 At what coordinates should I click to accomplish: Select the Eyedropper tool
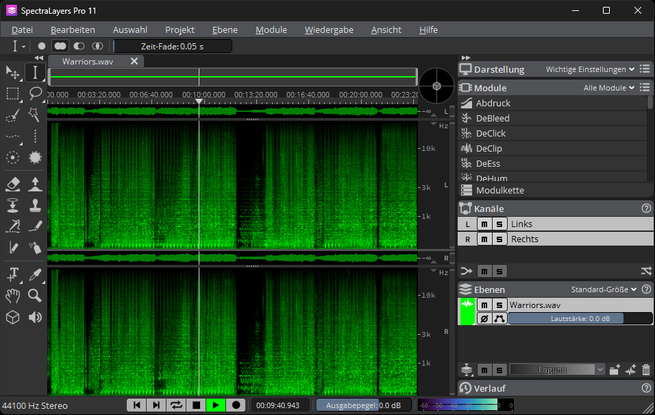[x=35, y=274]
